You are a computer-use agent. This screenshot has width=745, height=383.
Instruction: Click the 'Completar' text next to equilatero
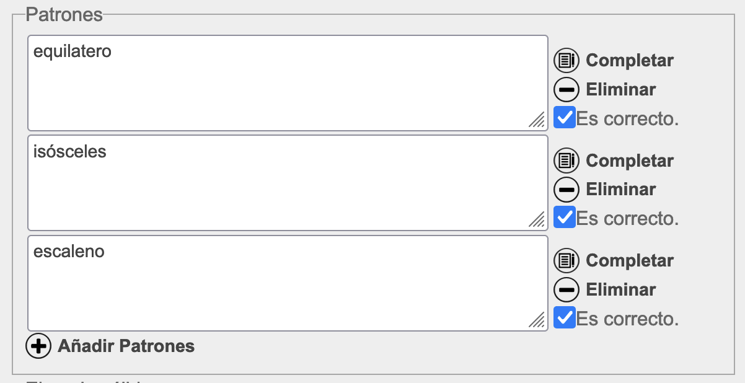point(630,61)
